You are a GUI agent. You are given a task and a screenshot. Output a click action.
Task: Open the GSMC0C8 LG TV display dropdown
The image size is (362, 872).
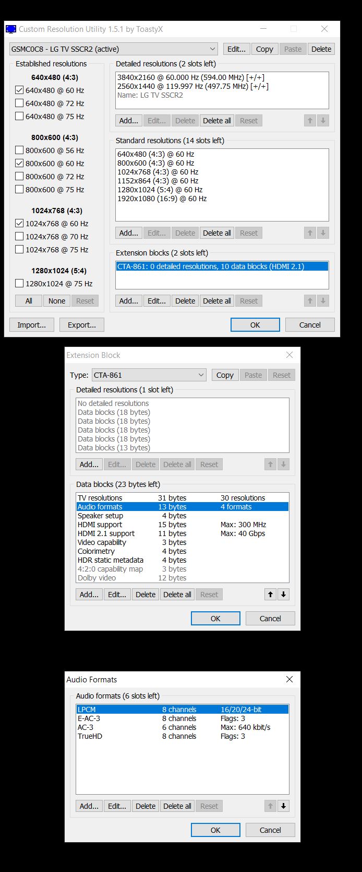[x=114, y=49]
